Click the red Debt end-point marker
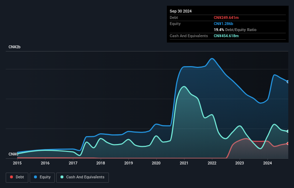 (288, 143)
